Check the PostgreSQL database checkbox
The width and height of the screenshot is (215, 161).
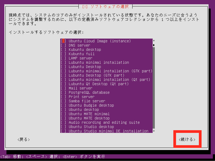point(63,92)
